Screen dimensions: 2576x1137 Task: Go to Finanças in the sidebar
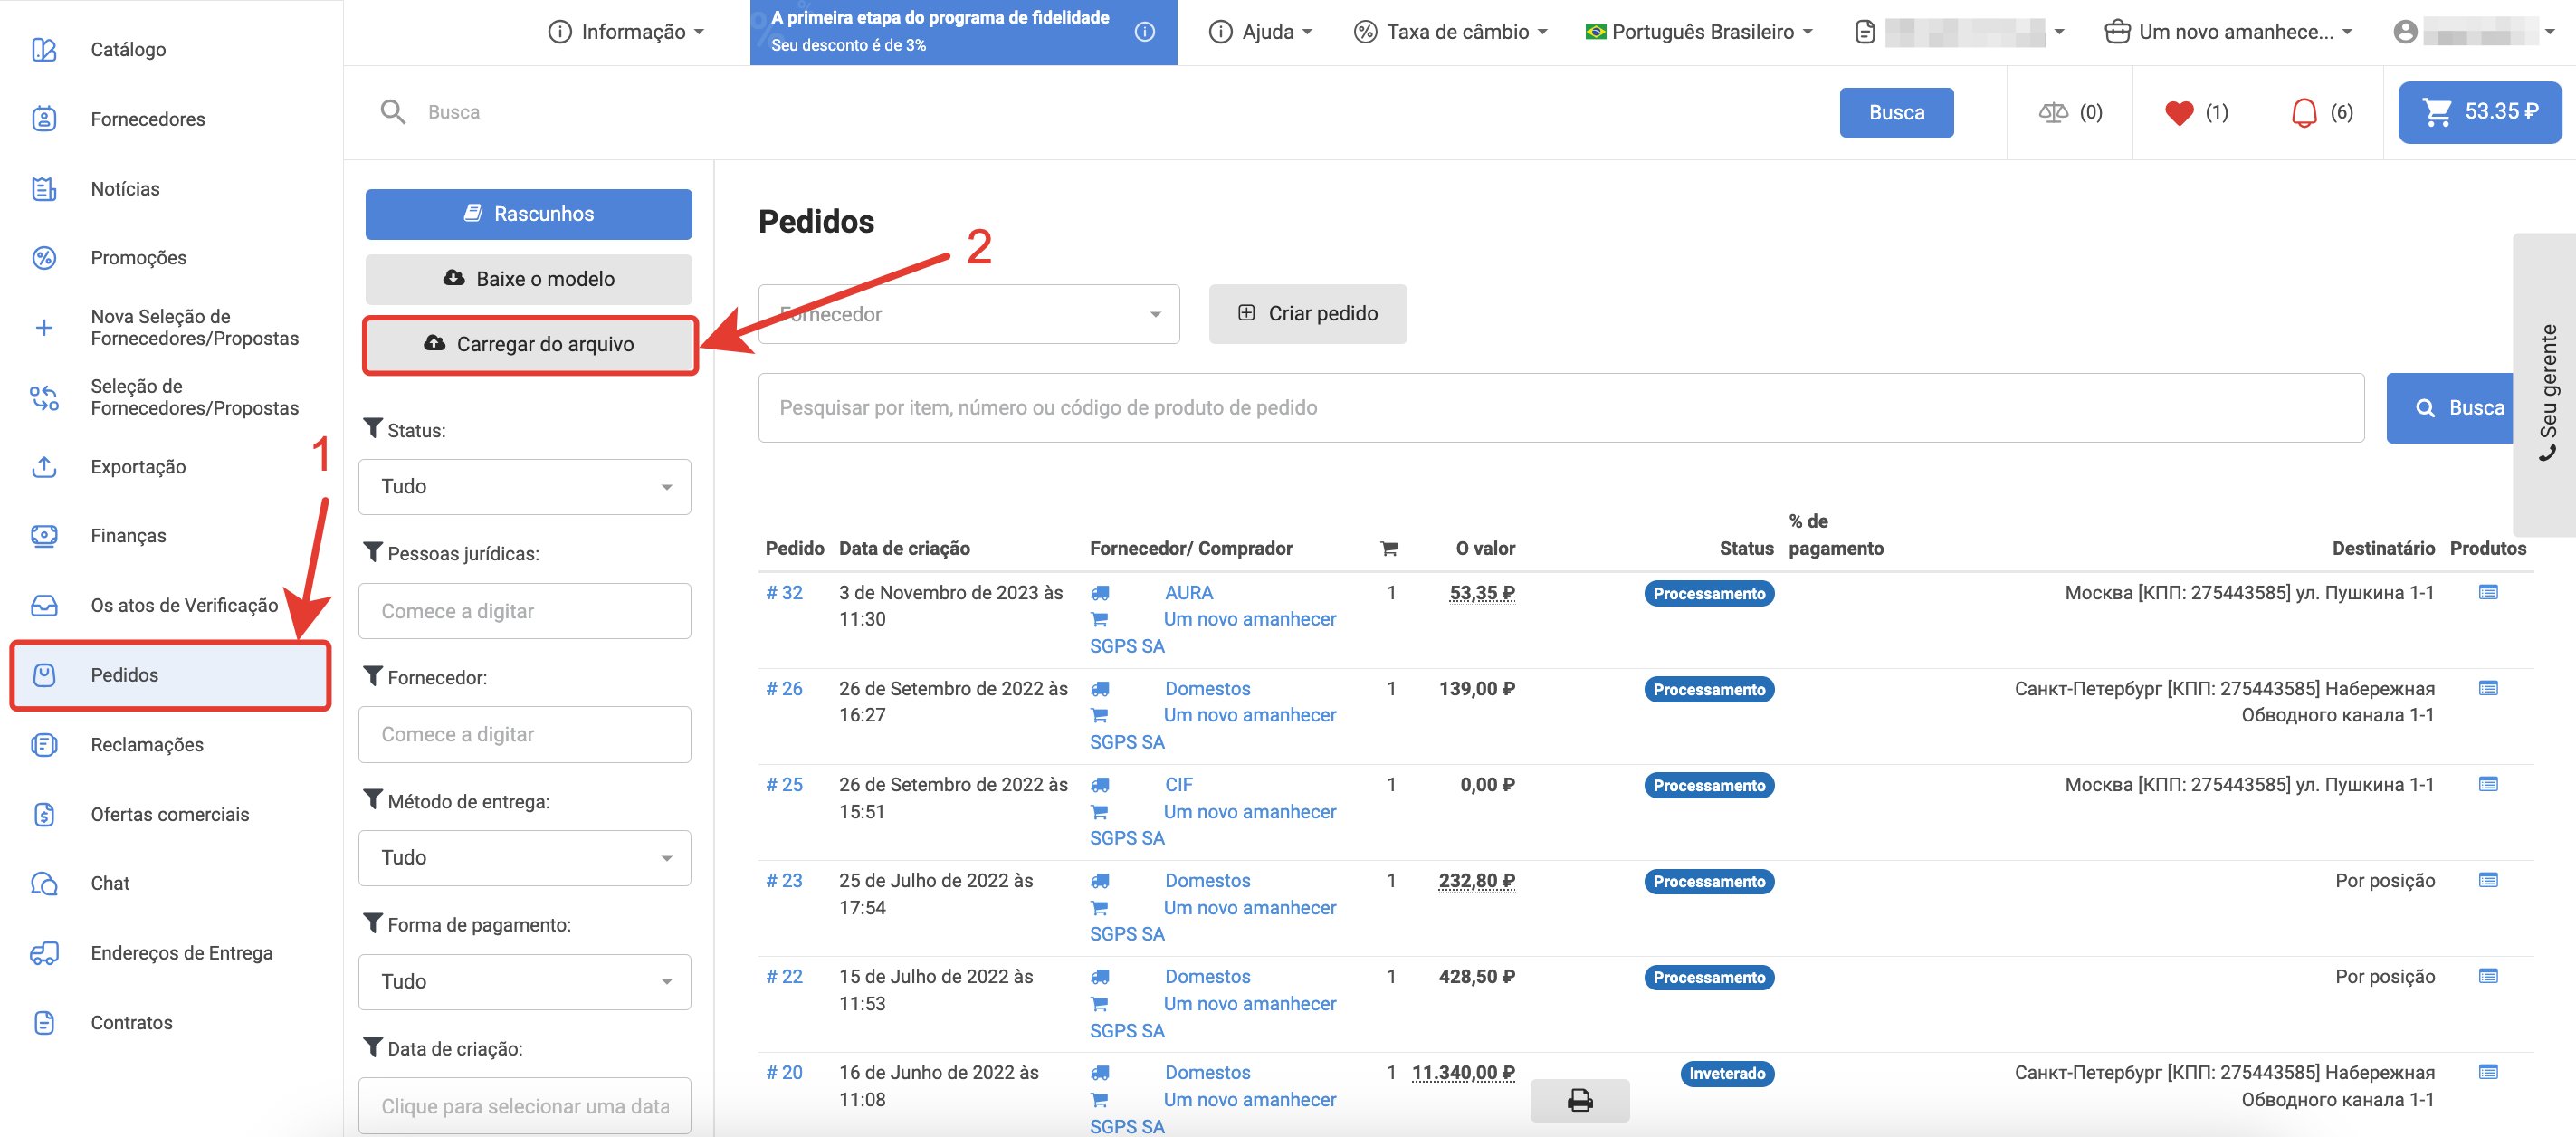(x=128, y=536)
